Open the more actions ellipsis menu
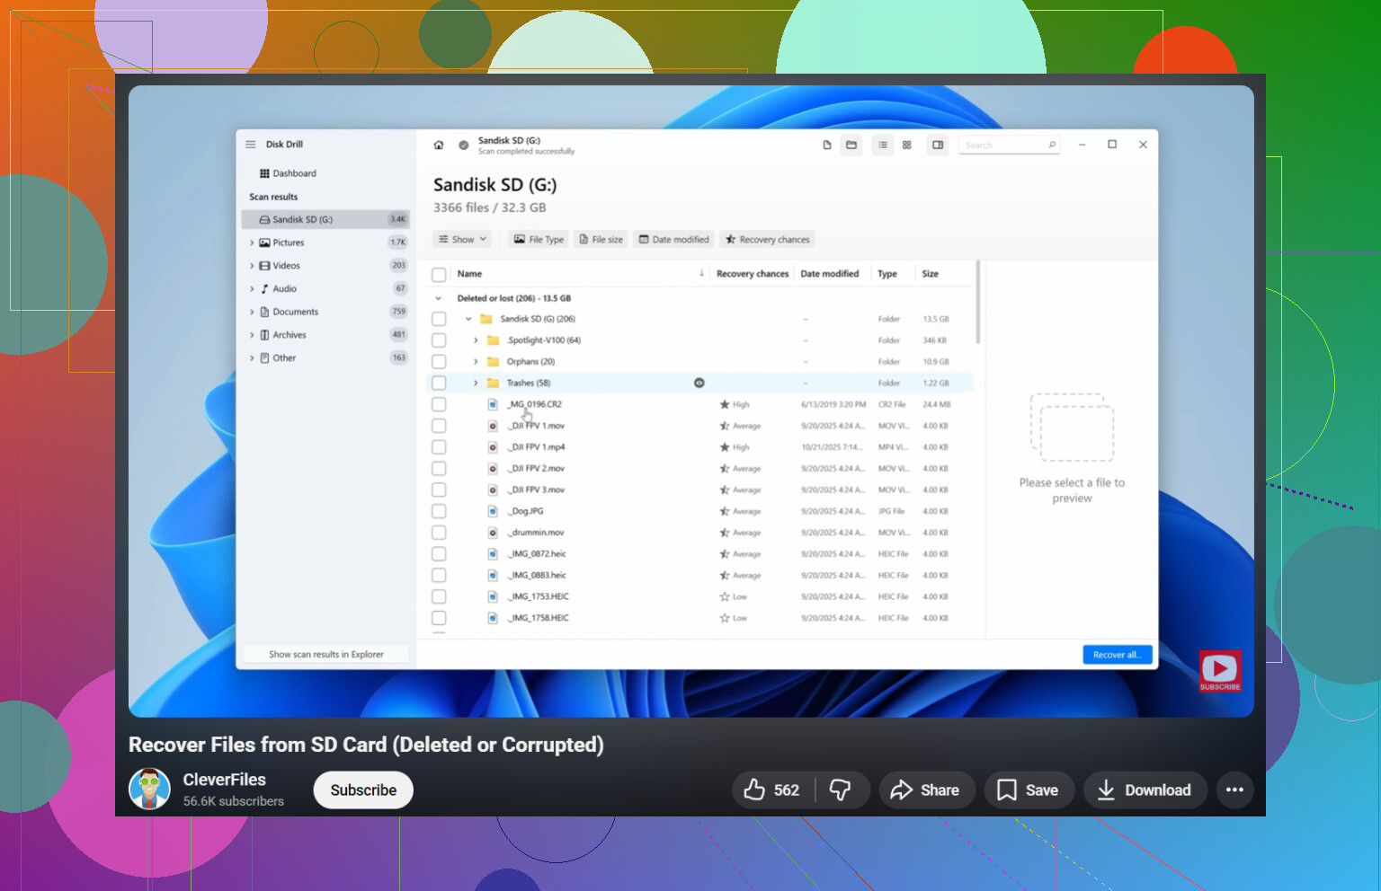This screenshot has height=891, width=1381. tap(1234, 790)
